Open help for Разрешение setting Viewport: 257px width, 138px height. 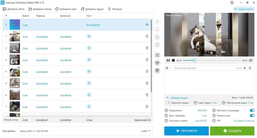[166, 111]
